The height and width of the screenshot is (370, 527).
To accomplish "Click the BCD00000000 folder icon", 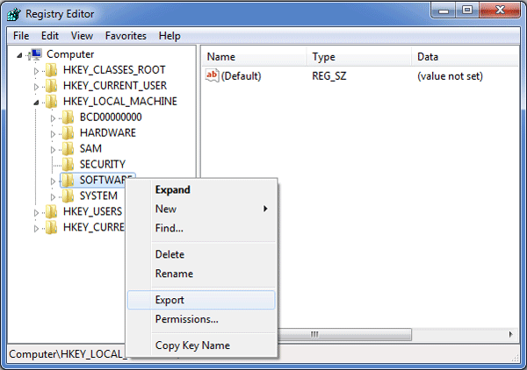I will (69, 117).
